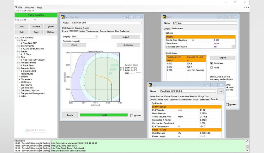Click the Zoom button under Radiation Isopleth

74,45
